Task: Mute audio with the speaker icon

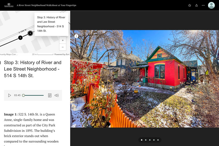Action: (x=57, y=95)
